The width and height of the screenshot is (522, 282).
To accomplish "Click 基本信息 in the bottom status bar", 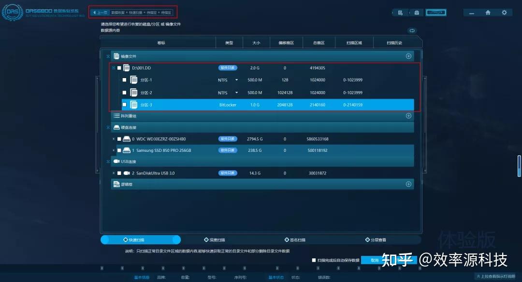I will pyautogui.click(x=142, y=277).
